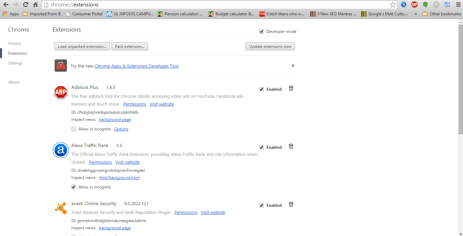Open About in the Chrome sidebar
The image size is (463, 236).
[x=14, y=82]
